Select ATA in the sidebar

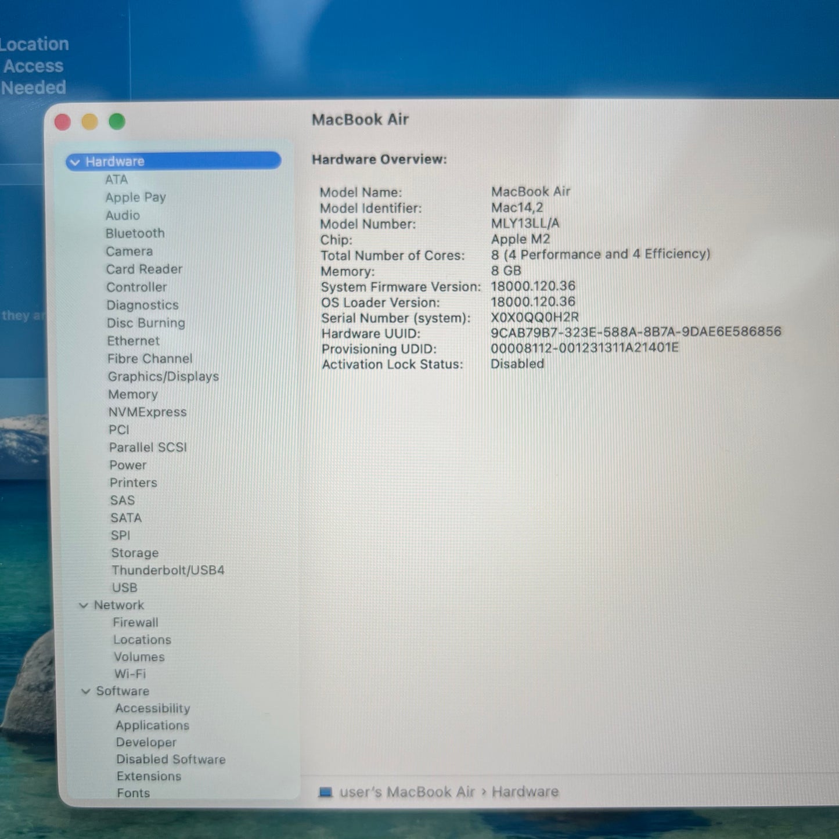click(117, 179)
